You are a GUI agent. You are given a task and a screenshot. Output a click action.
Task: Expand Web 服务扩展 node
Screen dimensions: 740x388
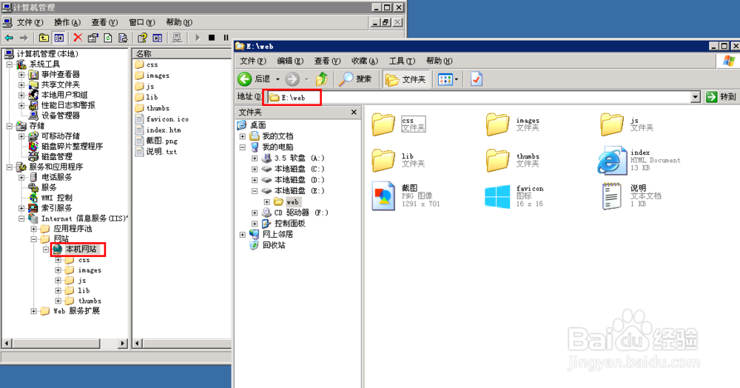34,311
